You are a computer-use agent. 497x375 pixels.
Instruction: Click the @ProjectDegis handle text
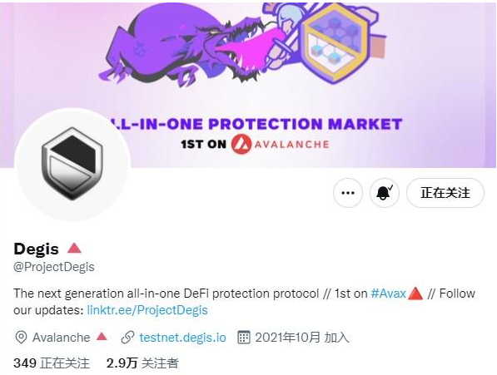tap(54, 267)
